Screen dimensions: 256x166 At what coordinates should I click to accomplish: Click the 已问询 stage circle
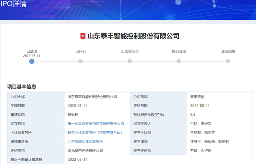click(80, 61)
